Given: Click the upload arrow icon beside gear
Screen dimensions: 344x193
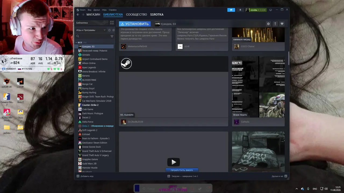Looking at the screenshot, I should pos(275,24).
